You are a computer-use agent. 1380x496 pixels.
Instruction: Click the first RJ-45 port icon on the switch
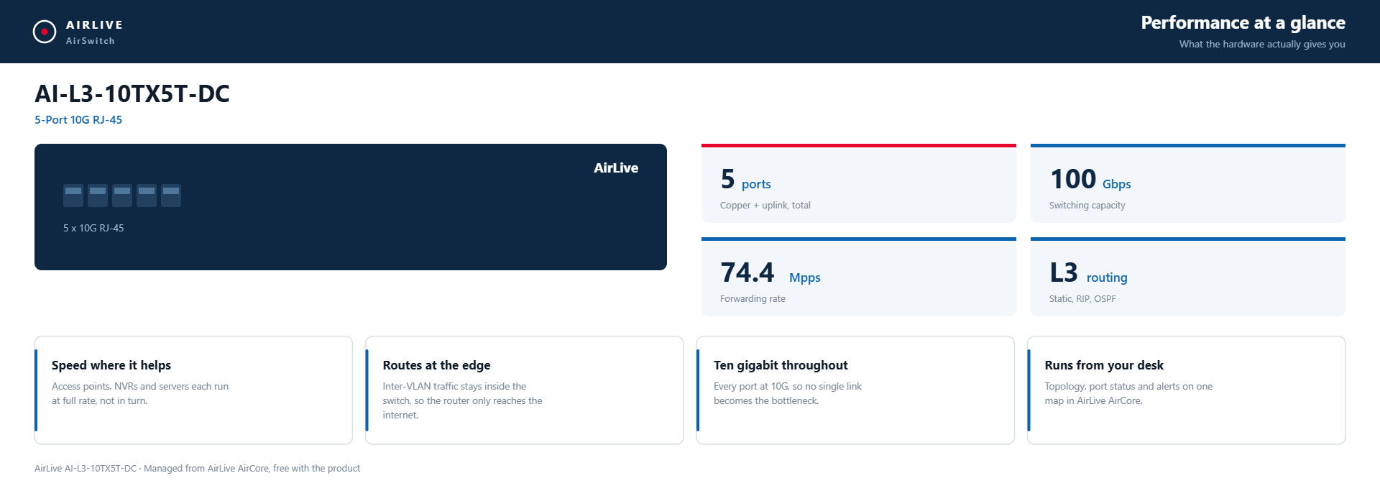click(73, 196)
